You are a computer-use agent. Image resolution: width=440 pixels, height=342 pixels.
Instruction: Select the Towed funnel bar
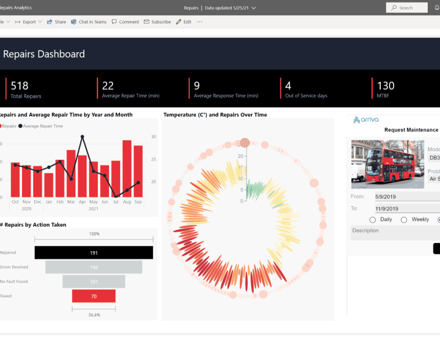tap(93, 296)
